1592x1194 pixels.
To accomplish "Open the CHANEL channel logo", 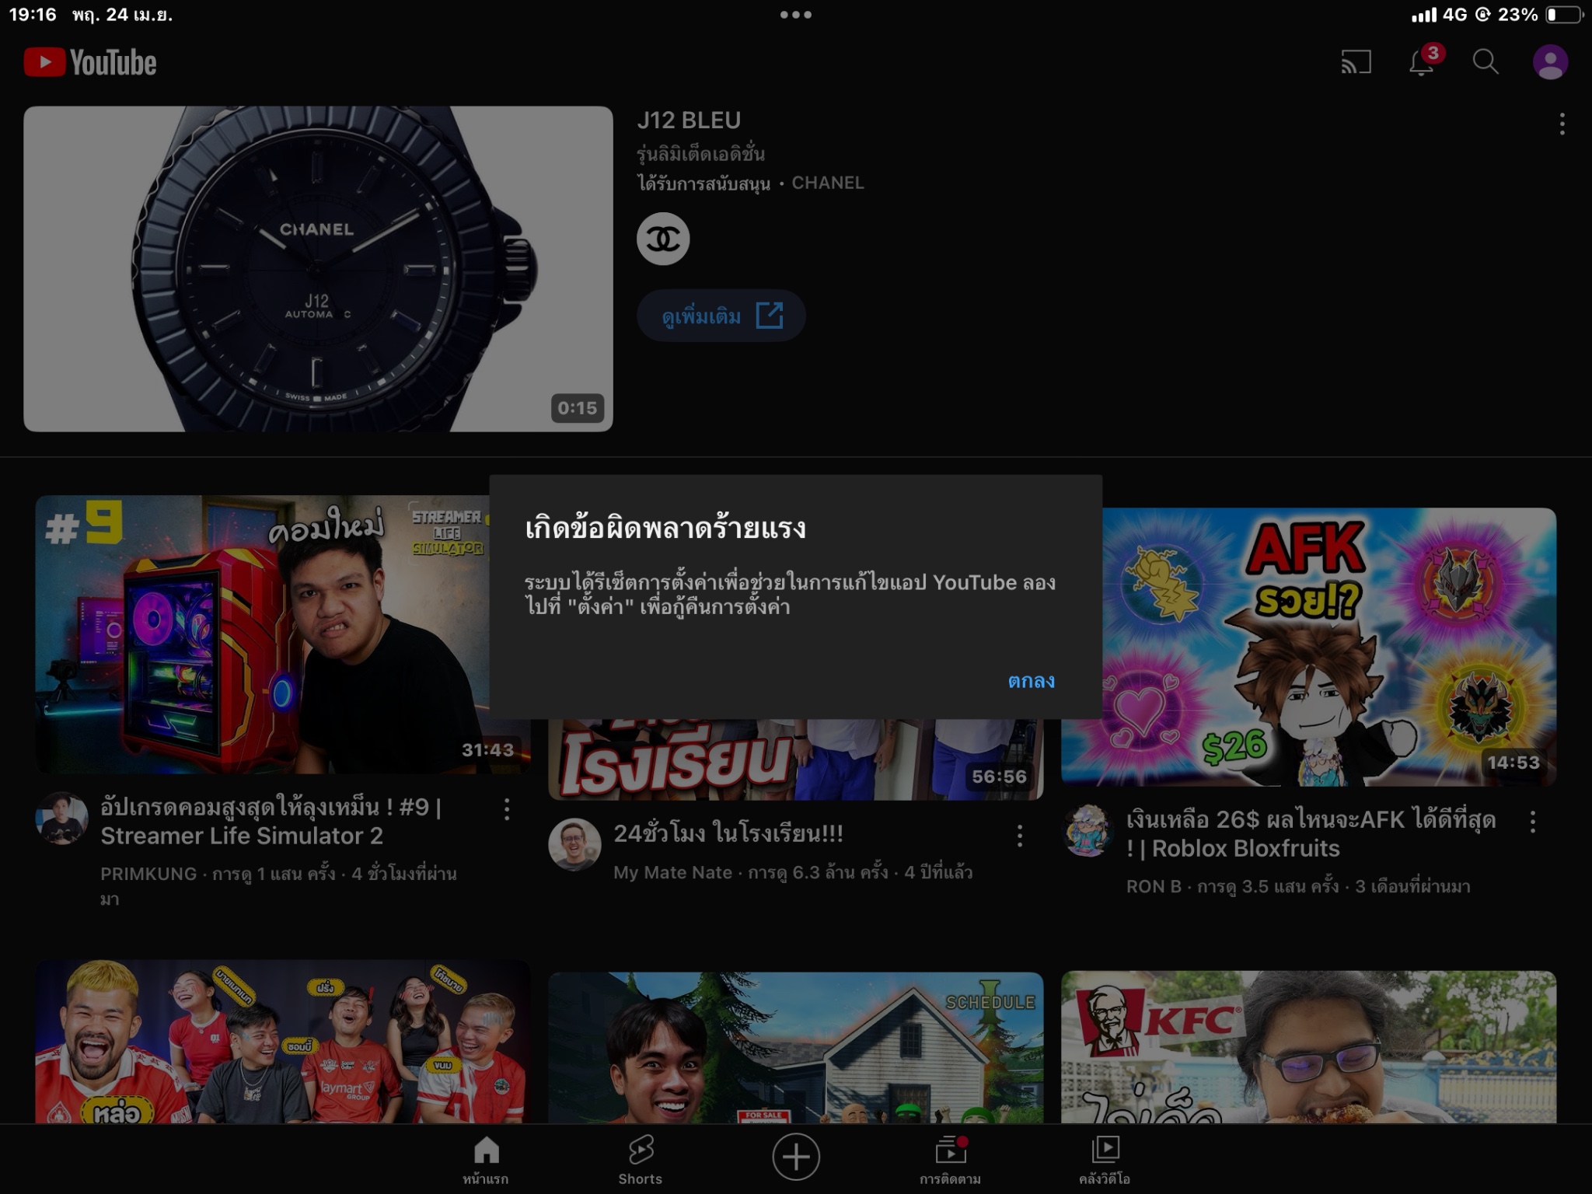I will (663, 239).
